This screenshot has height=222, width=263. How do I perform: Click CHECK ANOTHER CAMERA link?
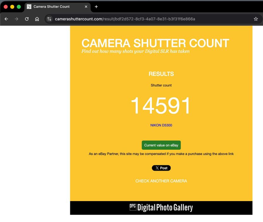click(161, 181)
